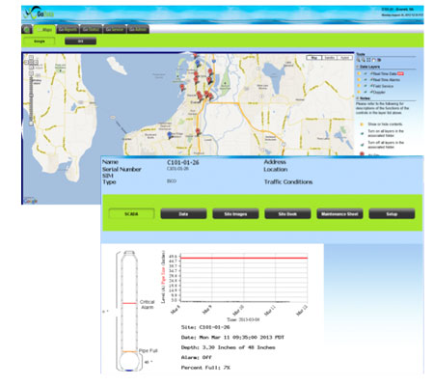Select the zoom-out magnifier tool

tap(364, 60)
